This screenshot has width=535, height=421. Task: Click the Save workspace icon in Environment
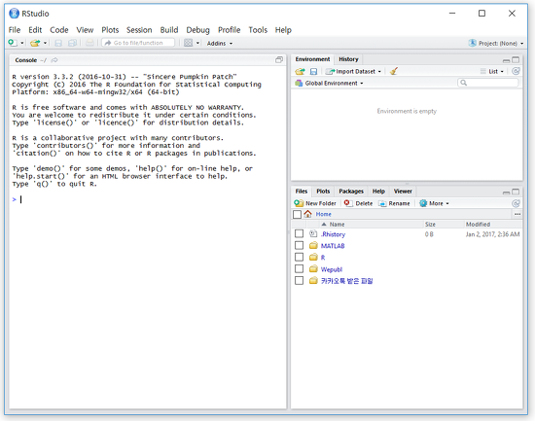point(313,71)
